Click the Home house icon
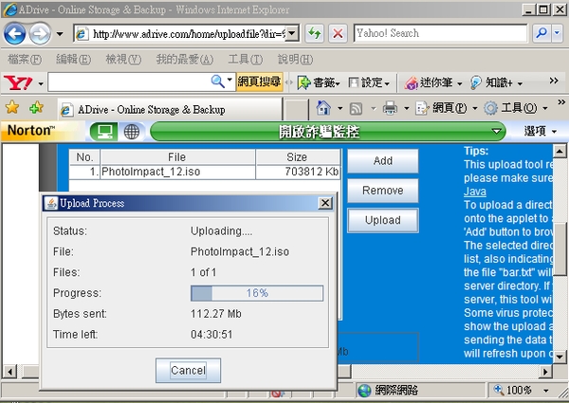 click(323, 108)
